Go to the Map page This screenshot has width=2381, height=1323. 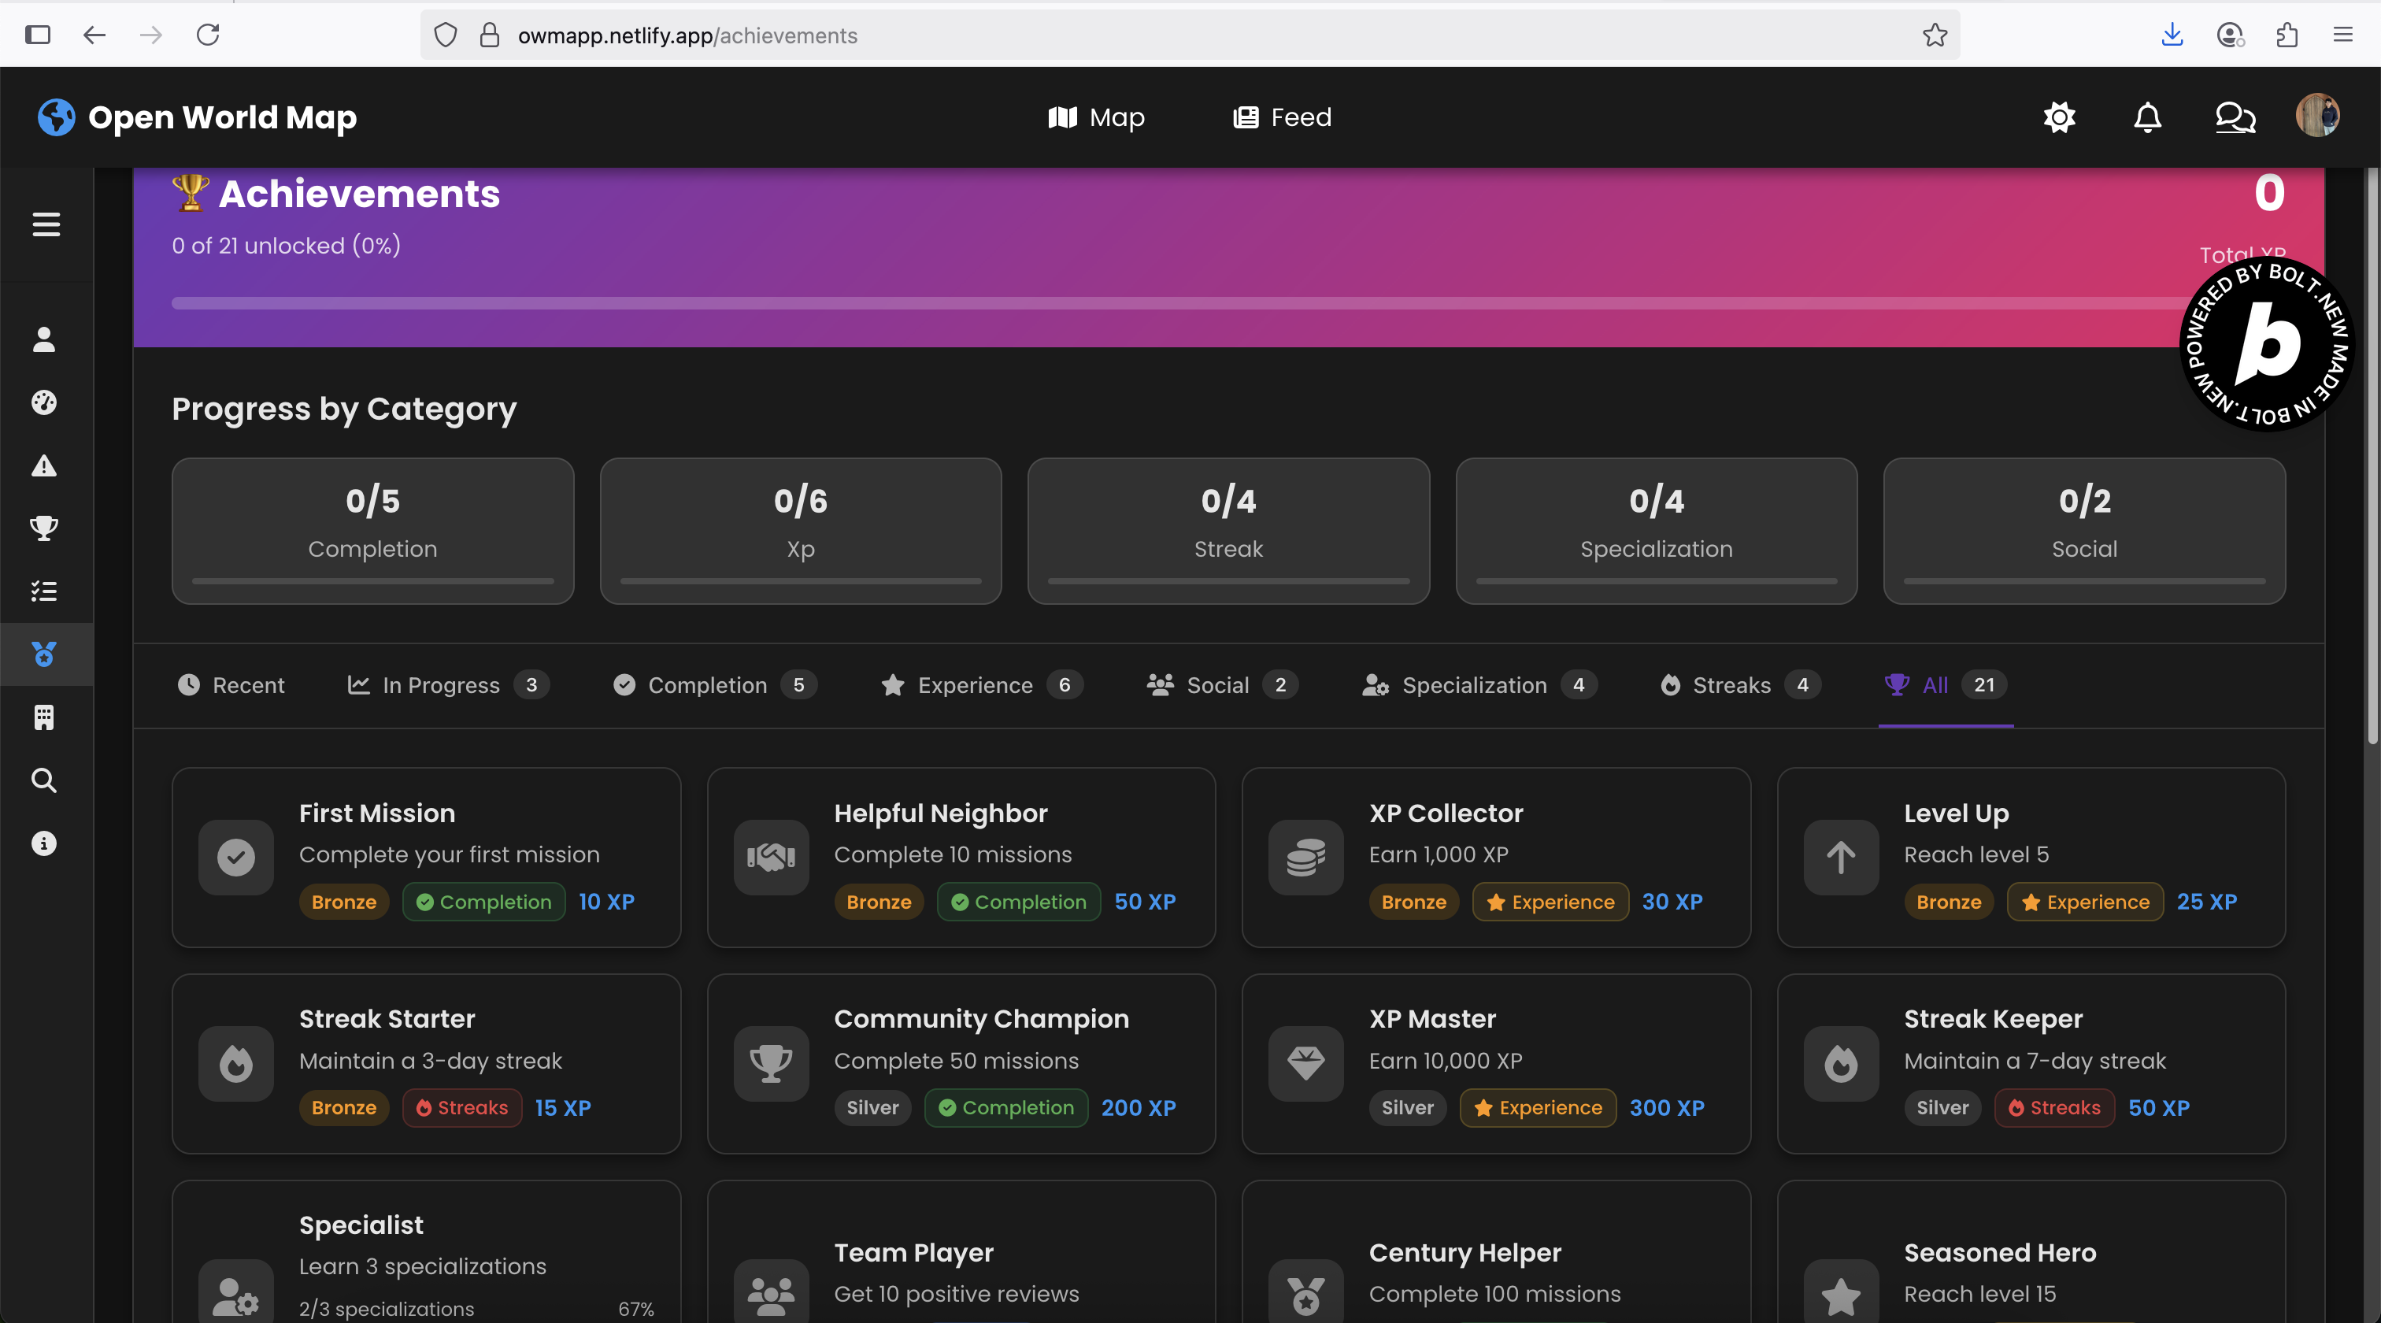point(1096,117)
